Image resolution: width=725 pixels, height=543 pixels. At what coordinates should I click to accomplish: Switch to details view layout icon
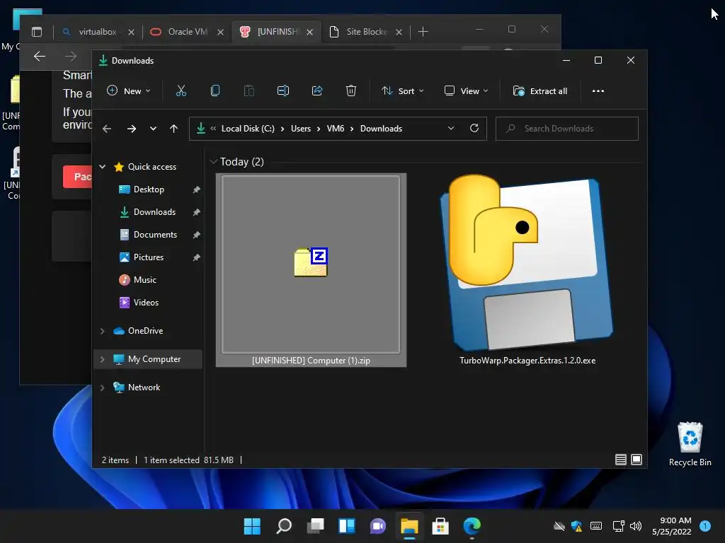[620, 460]
